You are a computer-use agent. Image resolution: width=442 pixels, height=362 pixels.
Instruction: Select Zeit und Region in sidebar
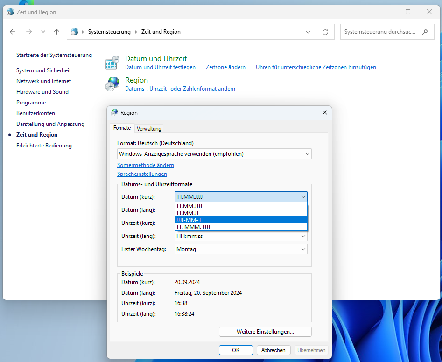(37, 135)
